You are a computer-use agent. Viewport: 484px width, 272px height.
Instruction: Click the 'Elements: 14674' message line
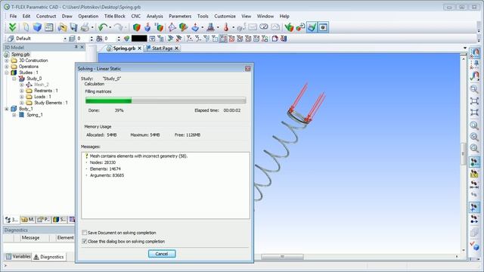click(x=105, y=169)
